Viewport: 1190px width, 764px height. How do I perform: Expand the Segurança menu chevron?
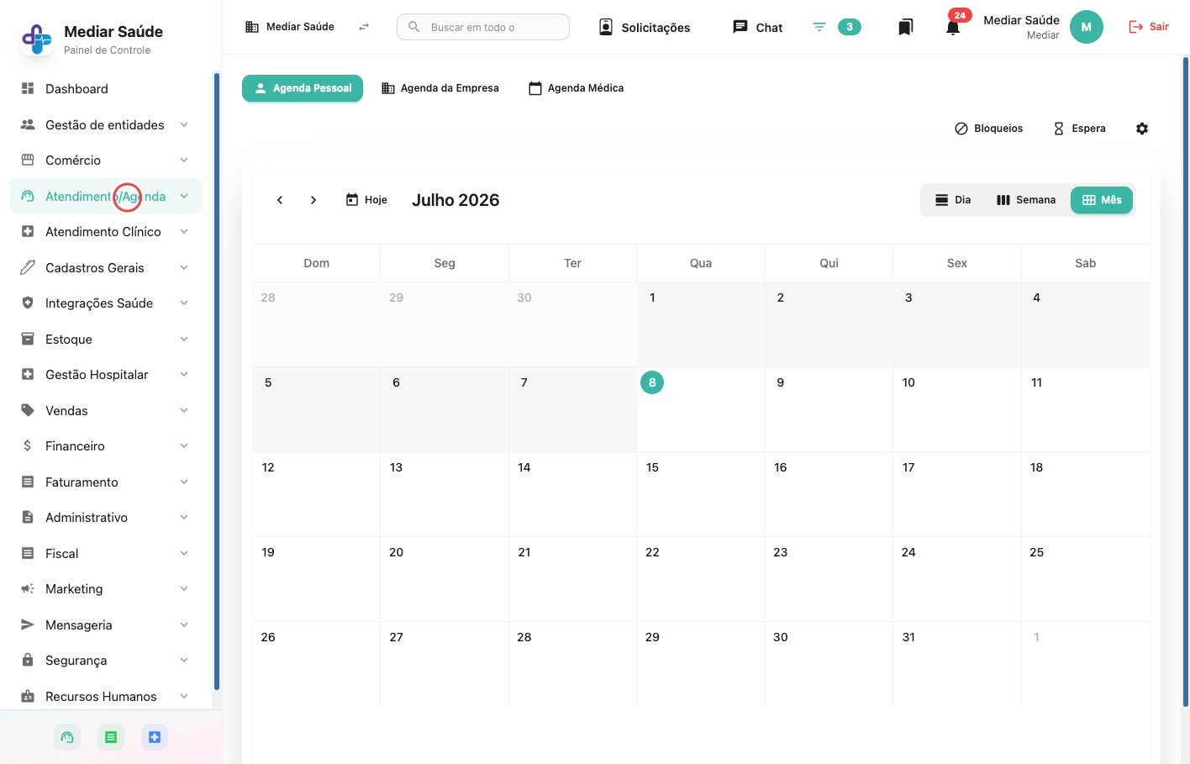[184, 660]
